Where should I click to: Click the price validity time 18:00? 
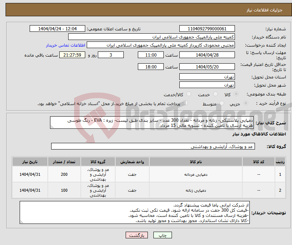point(151,67)
